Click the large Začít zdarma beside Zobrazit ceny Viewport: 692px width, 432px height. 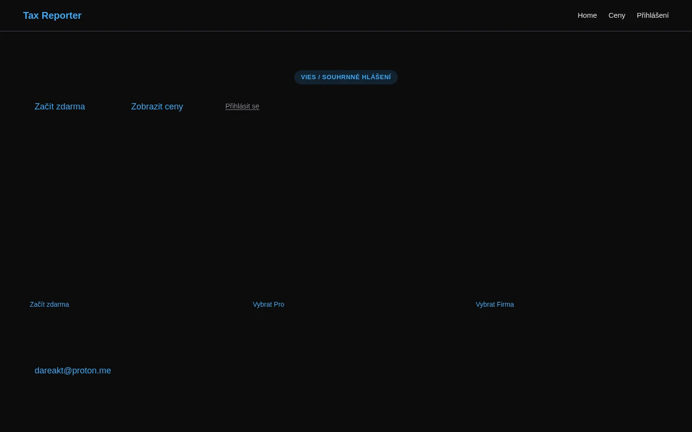click(x=60, y=107)
